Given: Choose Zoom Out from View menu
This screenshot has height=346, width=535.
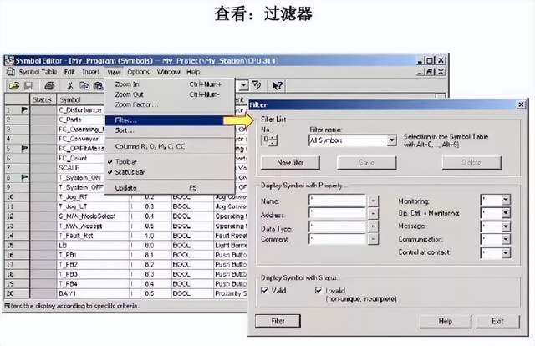Looking at the screenshot, I should point(170,94).
